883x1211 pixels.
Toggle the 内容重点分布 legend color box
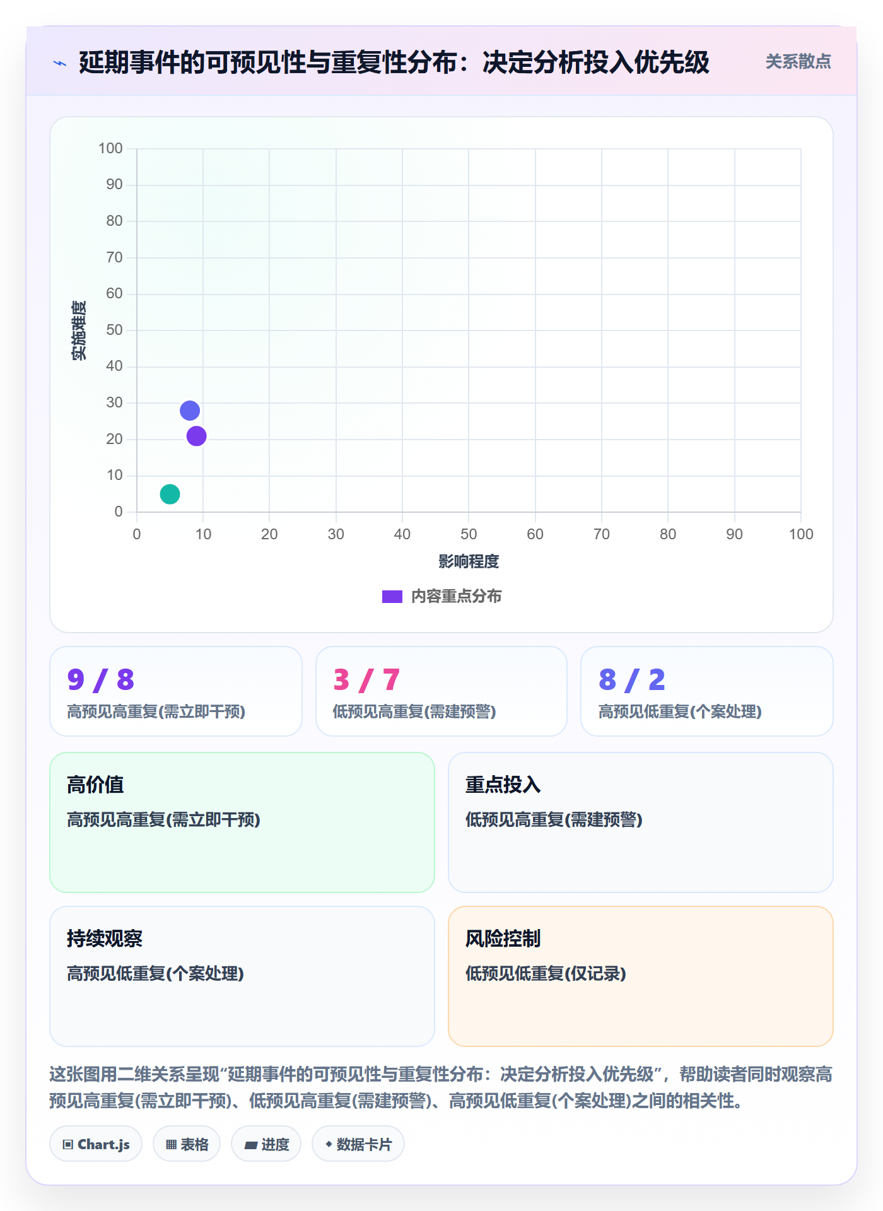[x=392, y=597]
